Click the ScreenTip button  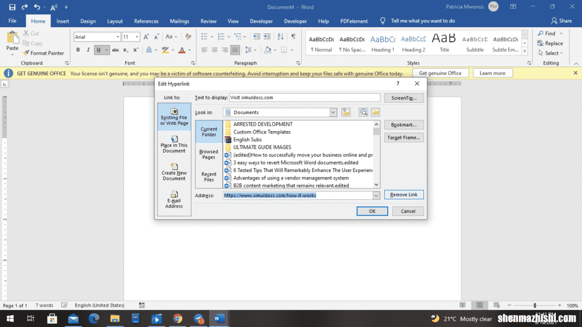coord(404,98)
